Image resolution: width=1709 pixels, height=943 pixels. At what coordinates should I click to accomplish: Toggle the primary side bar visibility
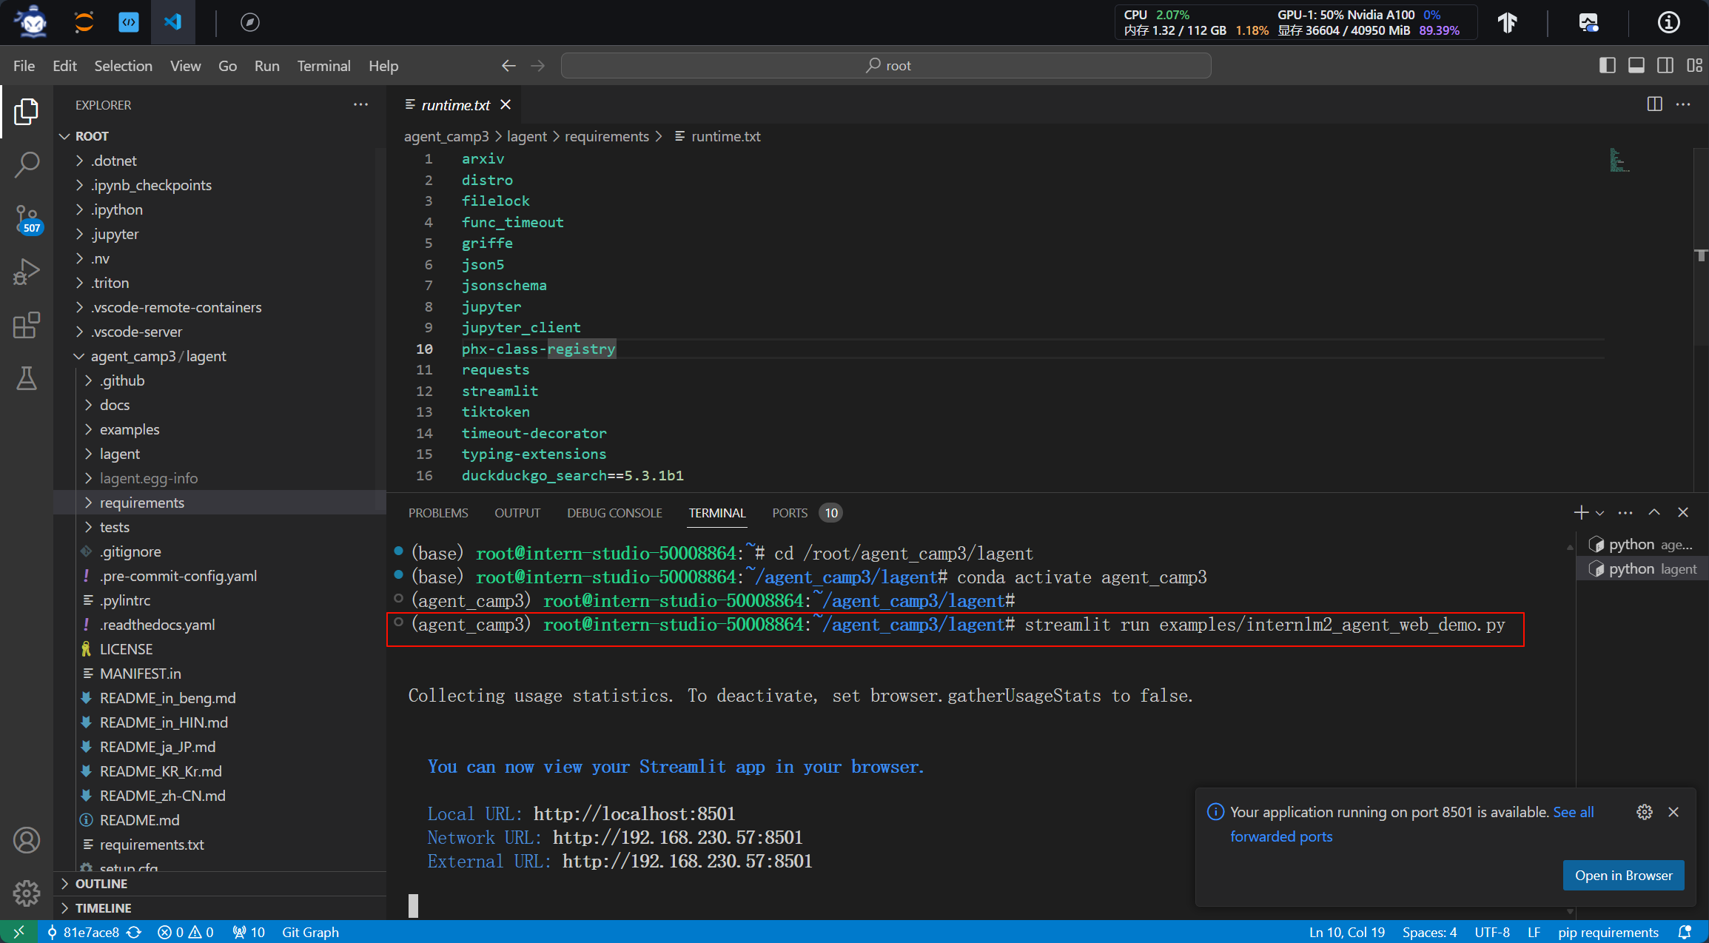click(1607, 66)
